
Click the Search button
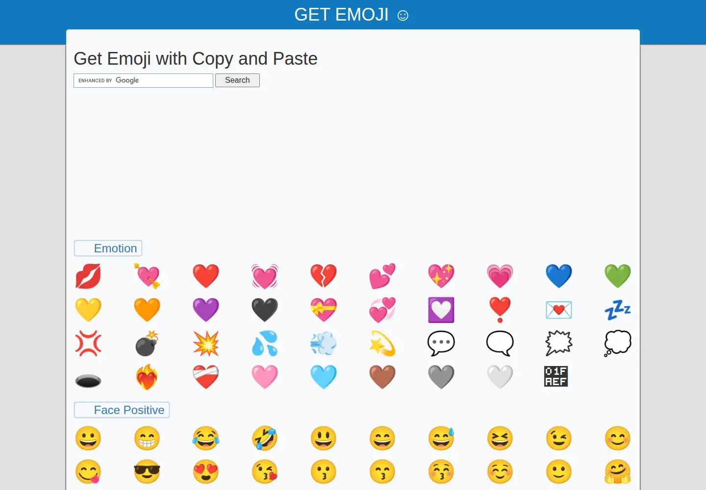[x=237, y=80]
